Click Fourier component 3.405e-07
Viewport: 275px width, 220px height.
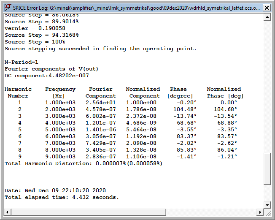coord(101,150)
